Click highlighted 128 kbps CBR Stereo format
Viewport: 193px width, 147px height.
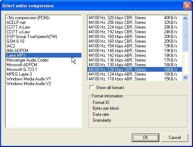(x=135, y=70)
